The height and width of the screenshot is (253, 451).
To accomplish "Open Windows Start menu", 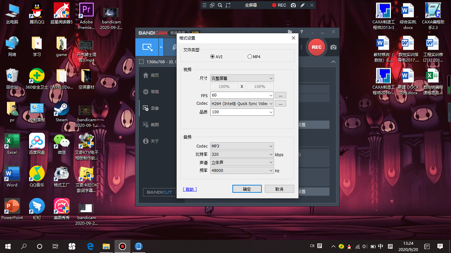I will pyautogui.click(x=8, y=246).
